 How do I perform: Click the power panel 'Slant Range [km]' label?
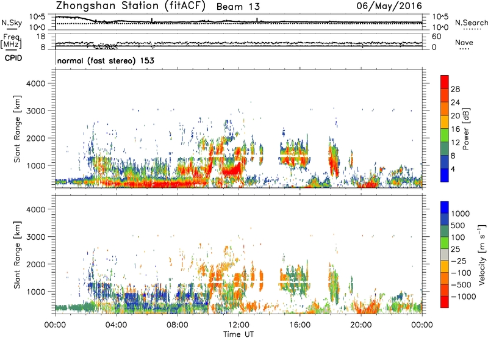click(x=17, y=129)
